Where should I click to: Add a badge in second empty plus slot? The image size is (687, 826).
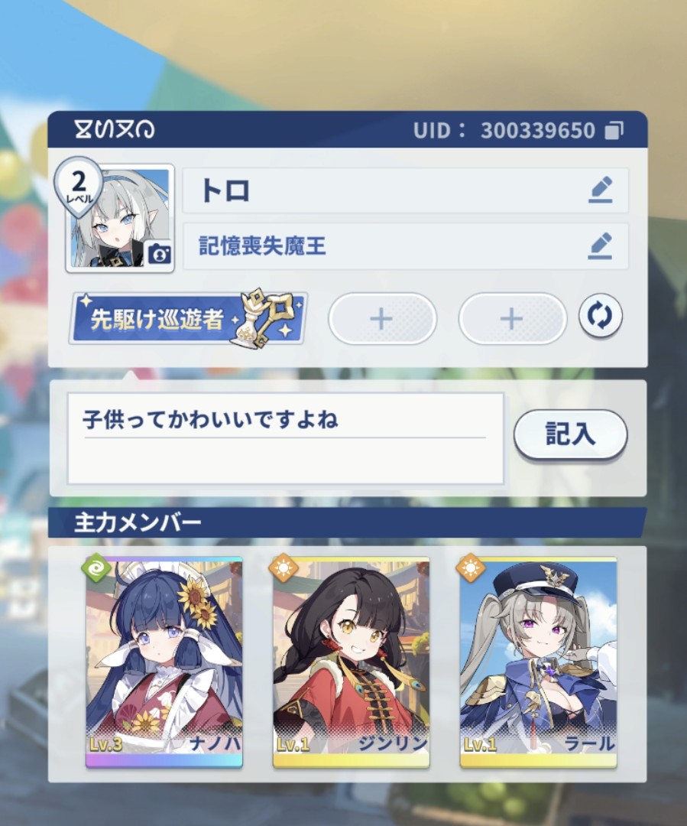(x=512, y=319)
